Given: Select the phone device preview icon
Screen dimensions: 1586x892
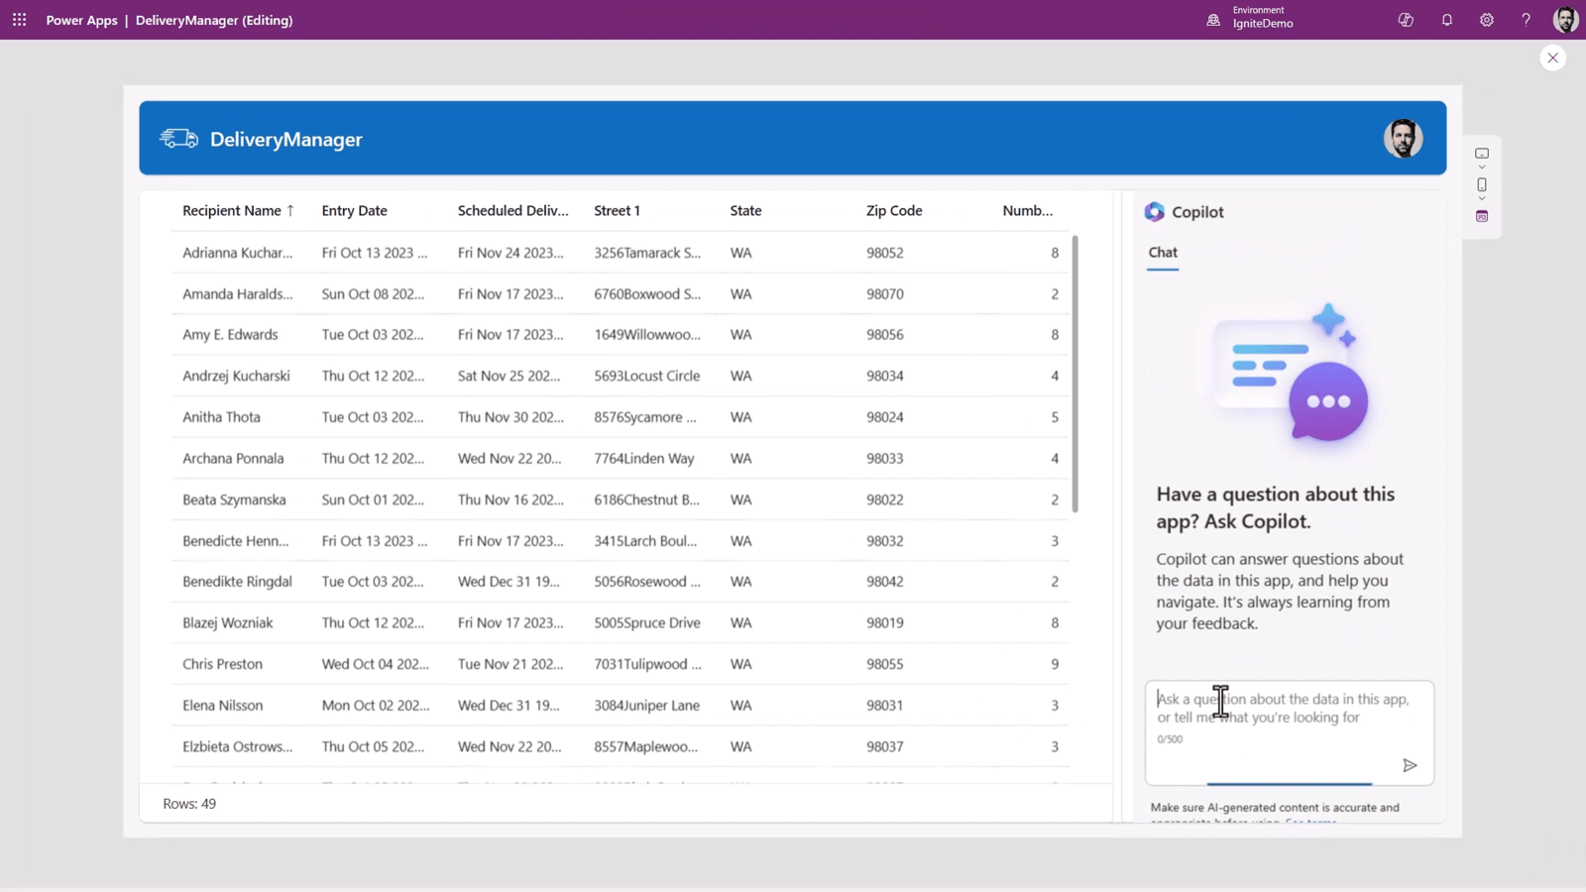Looking at the screenshot, I should point(1482,184).
